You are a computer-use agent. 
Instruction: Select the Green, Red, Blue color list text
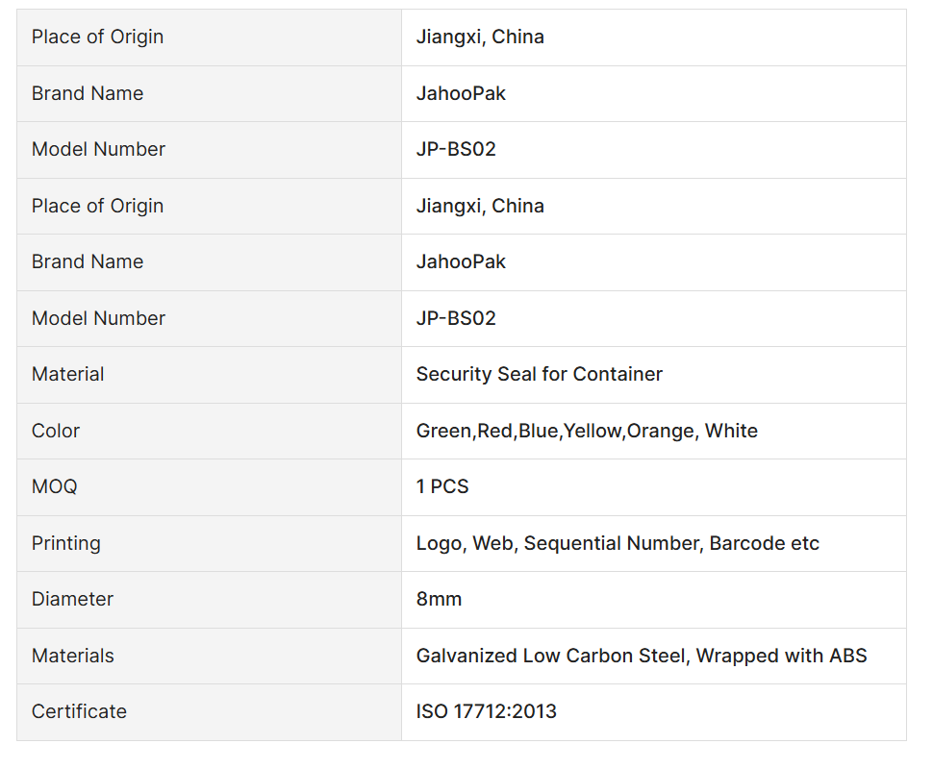586,431
